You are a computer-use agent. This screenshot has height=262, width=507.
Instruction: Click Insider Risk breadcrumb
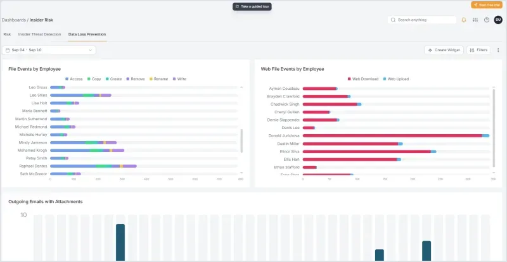[x=41, y=20]
